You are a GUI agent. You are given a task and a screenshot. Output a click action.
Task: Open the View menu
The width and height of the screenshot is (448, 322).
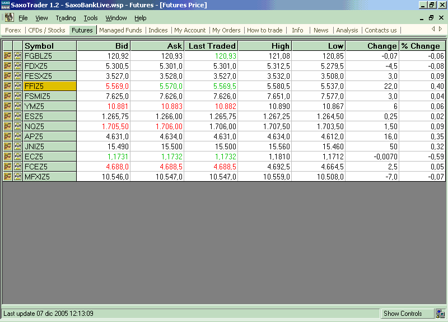point(41,18)
